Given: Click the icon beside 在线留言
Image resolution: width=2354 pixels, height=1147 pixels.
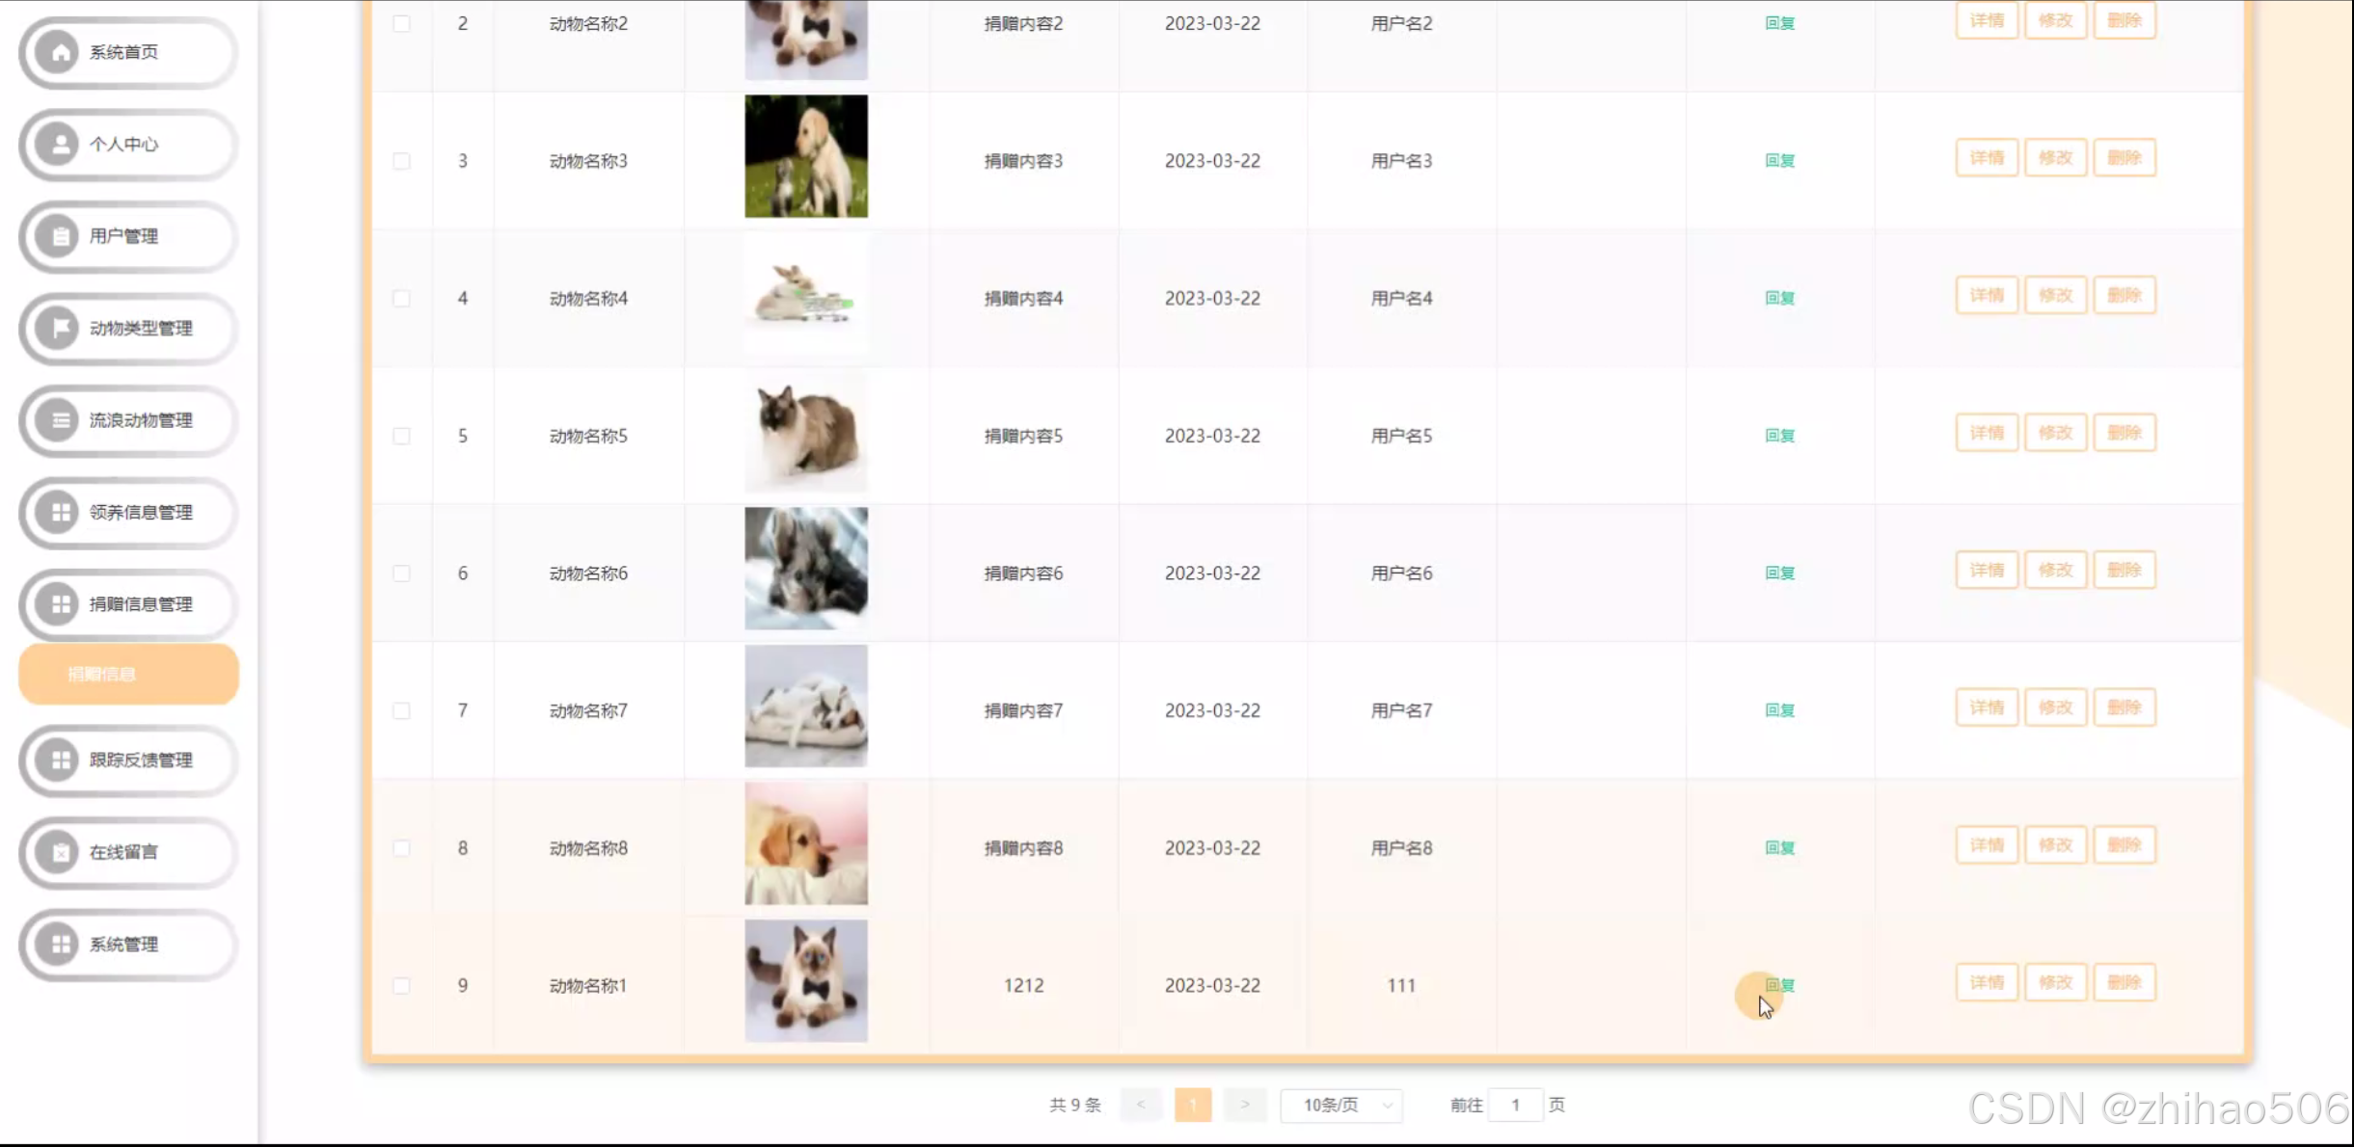Looking at the screenshot, I should [x=60, y=852].
